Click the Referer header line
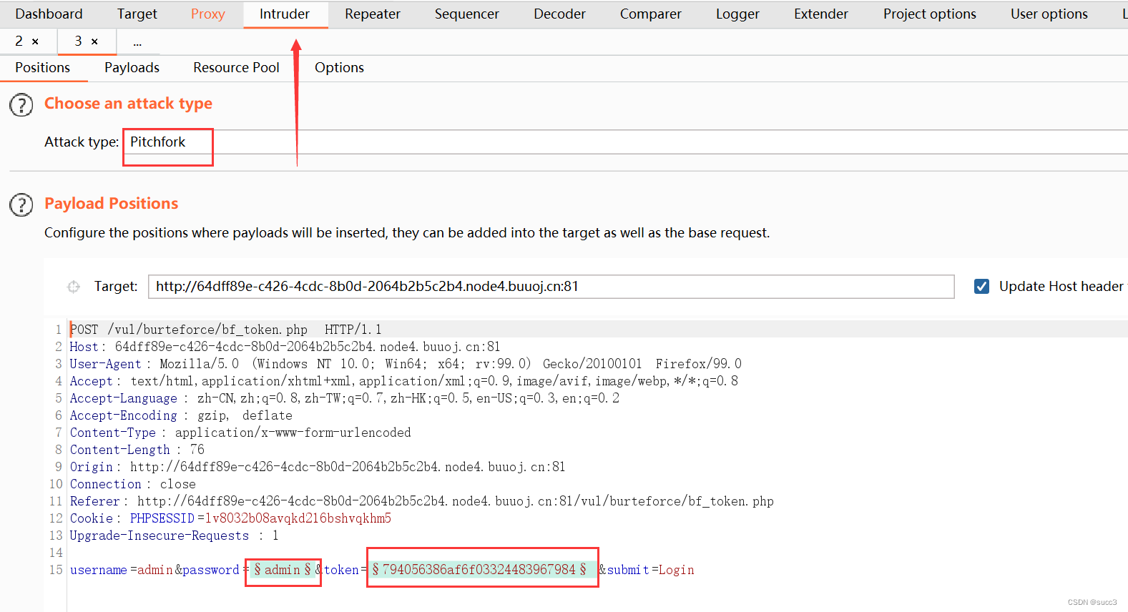This screenshot has width=1128, height=612. [x=421, y=501]
